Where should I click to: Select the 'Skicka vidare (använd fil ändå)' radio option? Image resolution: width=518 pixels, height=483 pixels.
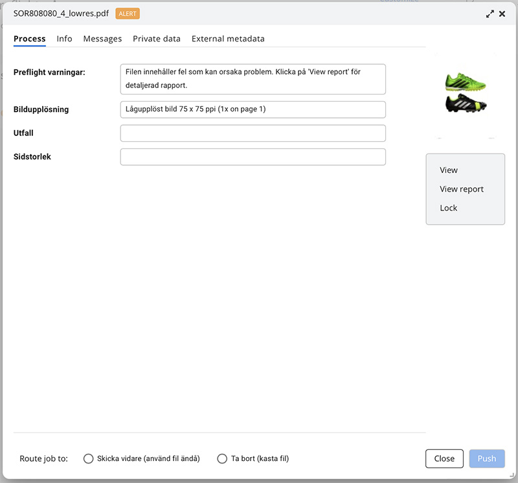click(x=89, y=458)
